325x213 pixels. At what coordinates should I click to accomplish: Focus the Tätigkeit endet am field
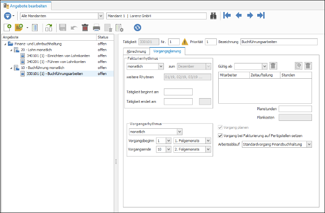tap(178, 101)
